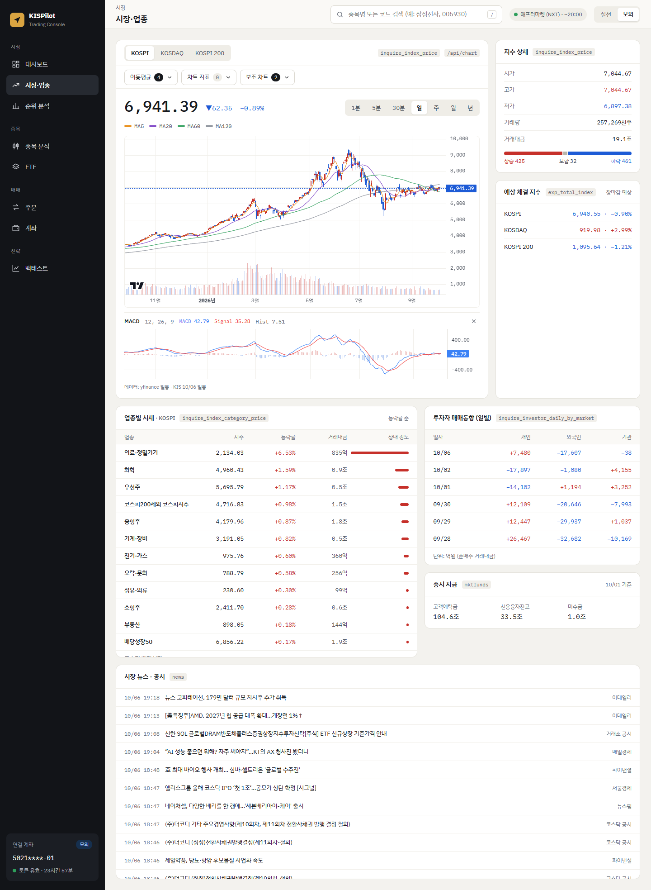Select the 30분 chart interval
Viewport: 651px width, 890px height.
coord(399,108)
